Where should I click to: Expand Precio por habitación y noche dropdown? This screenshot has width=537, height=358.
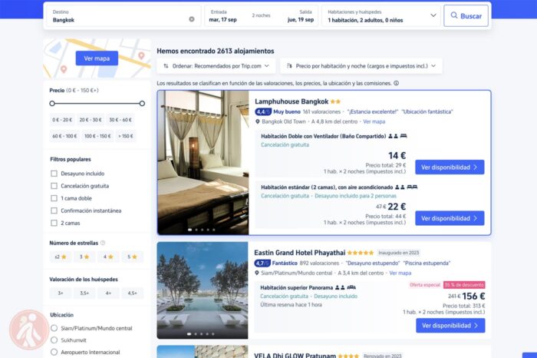click(361, 66)
